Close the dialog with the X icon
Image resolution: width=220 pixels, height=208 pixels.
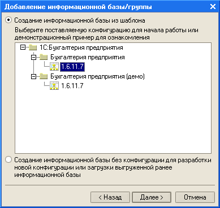click(213, 7)
